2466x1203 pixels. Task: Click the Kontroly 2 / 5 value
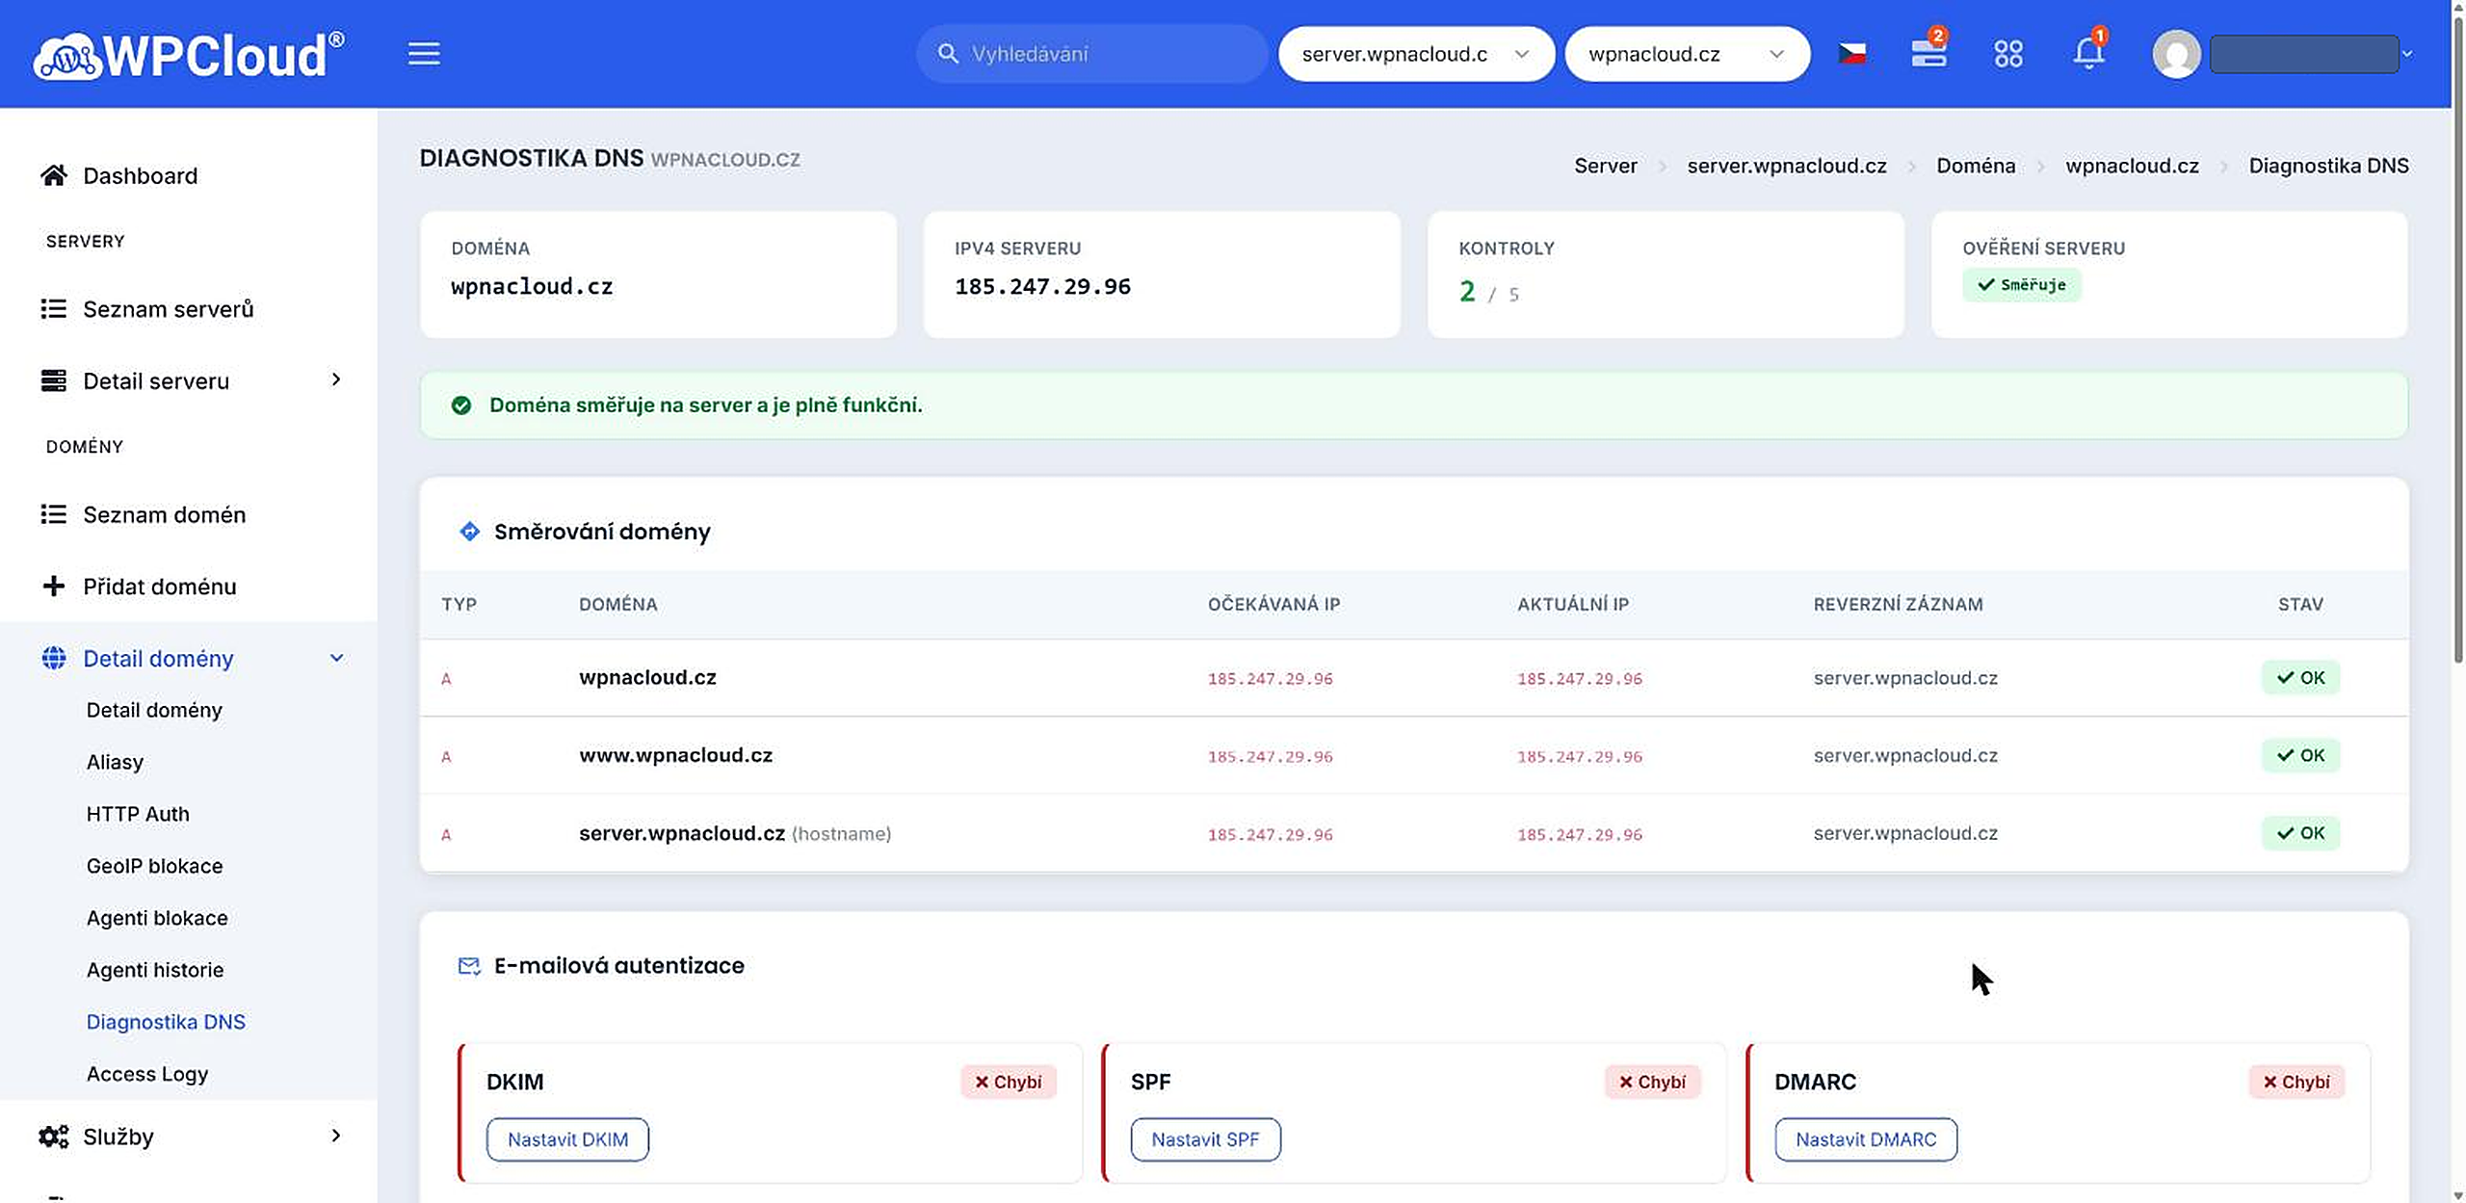[x=1489, y=292]
